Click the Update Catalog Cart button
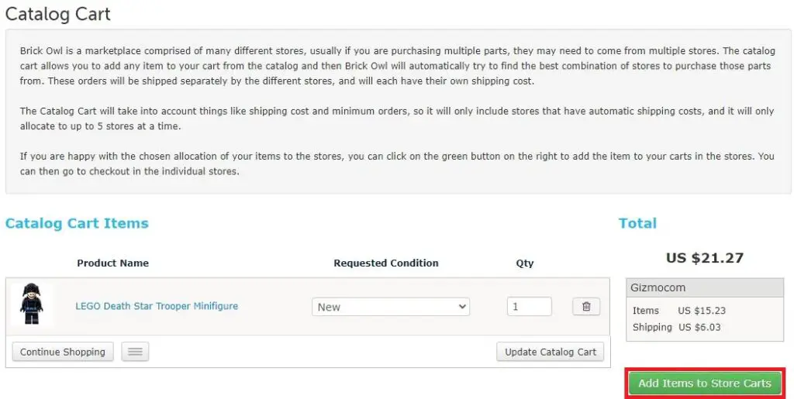This screenshot has height=399, width=794. (x=550, y=352)
